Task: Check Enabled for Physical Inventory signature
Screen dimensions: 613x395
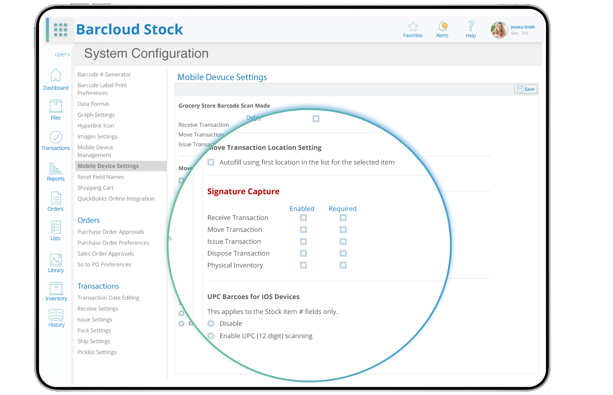Action: [303, 265]
